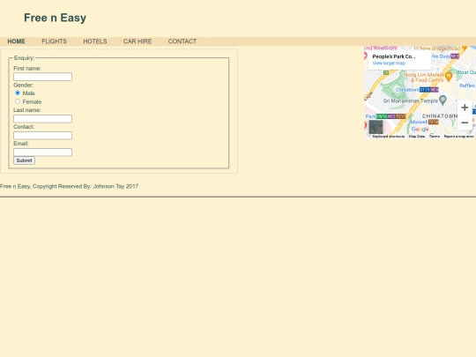Open View larger map link
The height and width of the screenshot is (357, 476).
389,63
